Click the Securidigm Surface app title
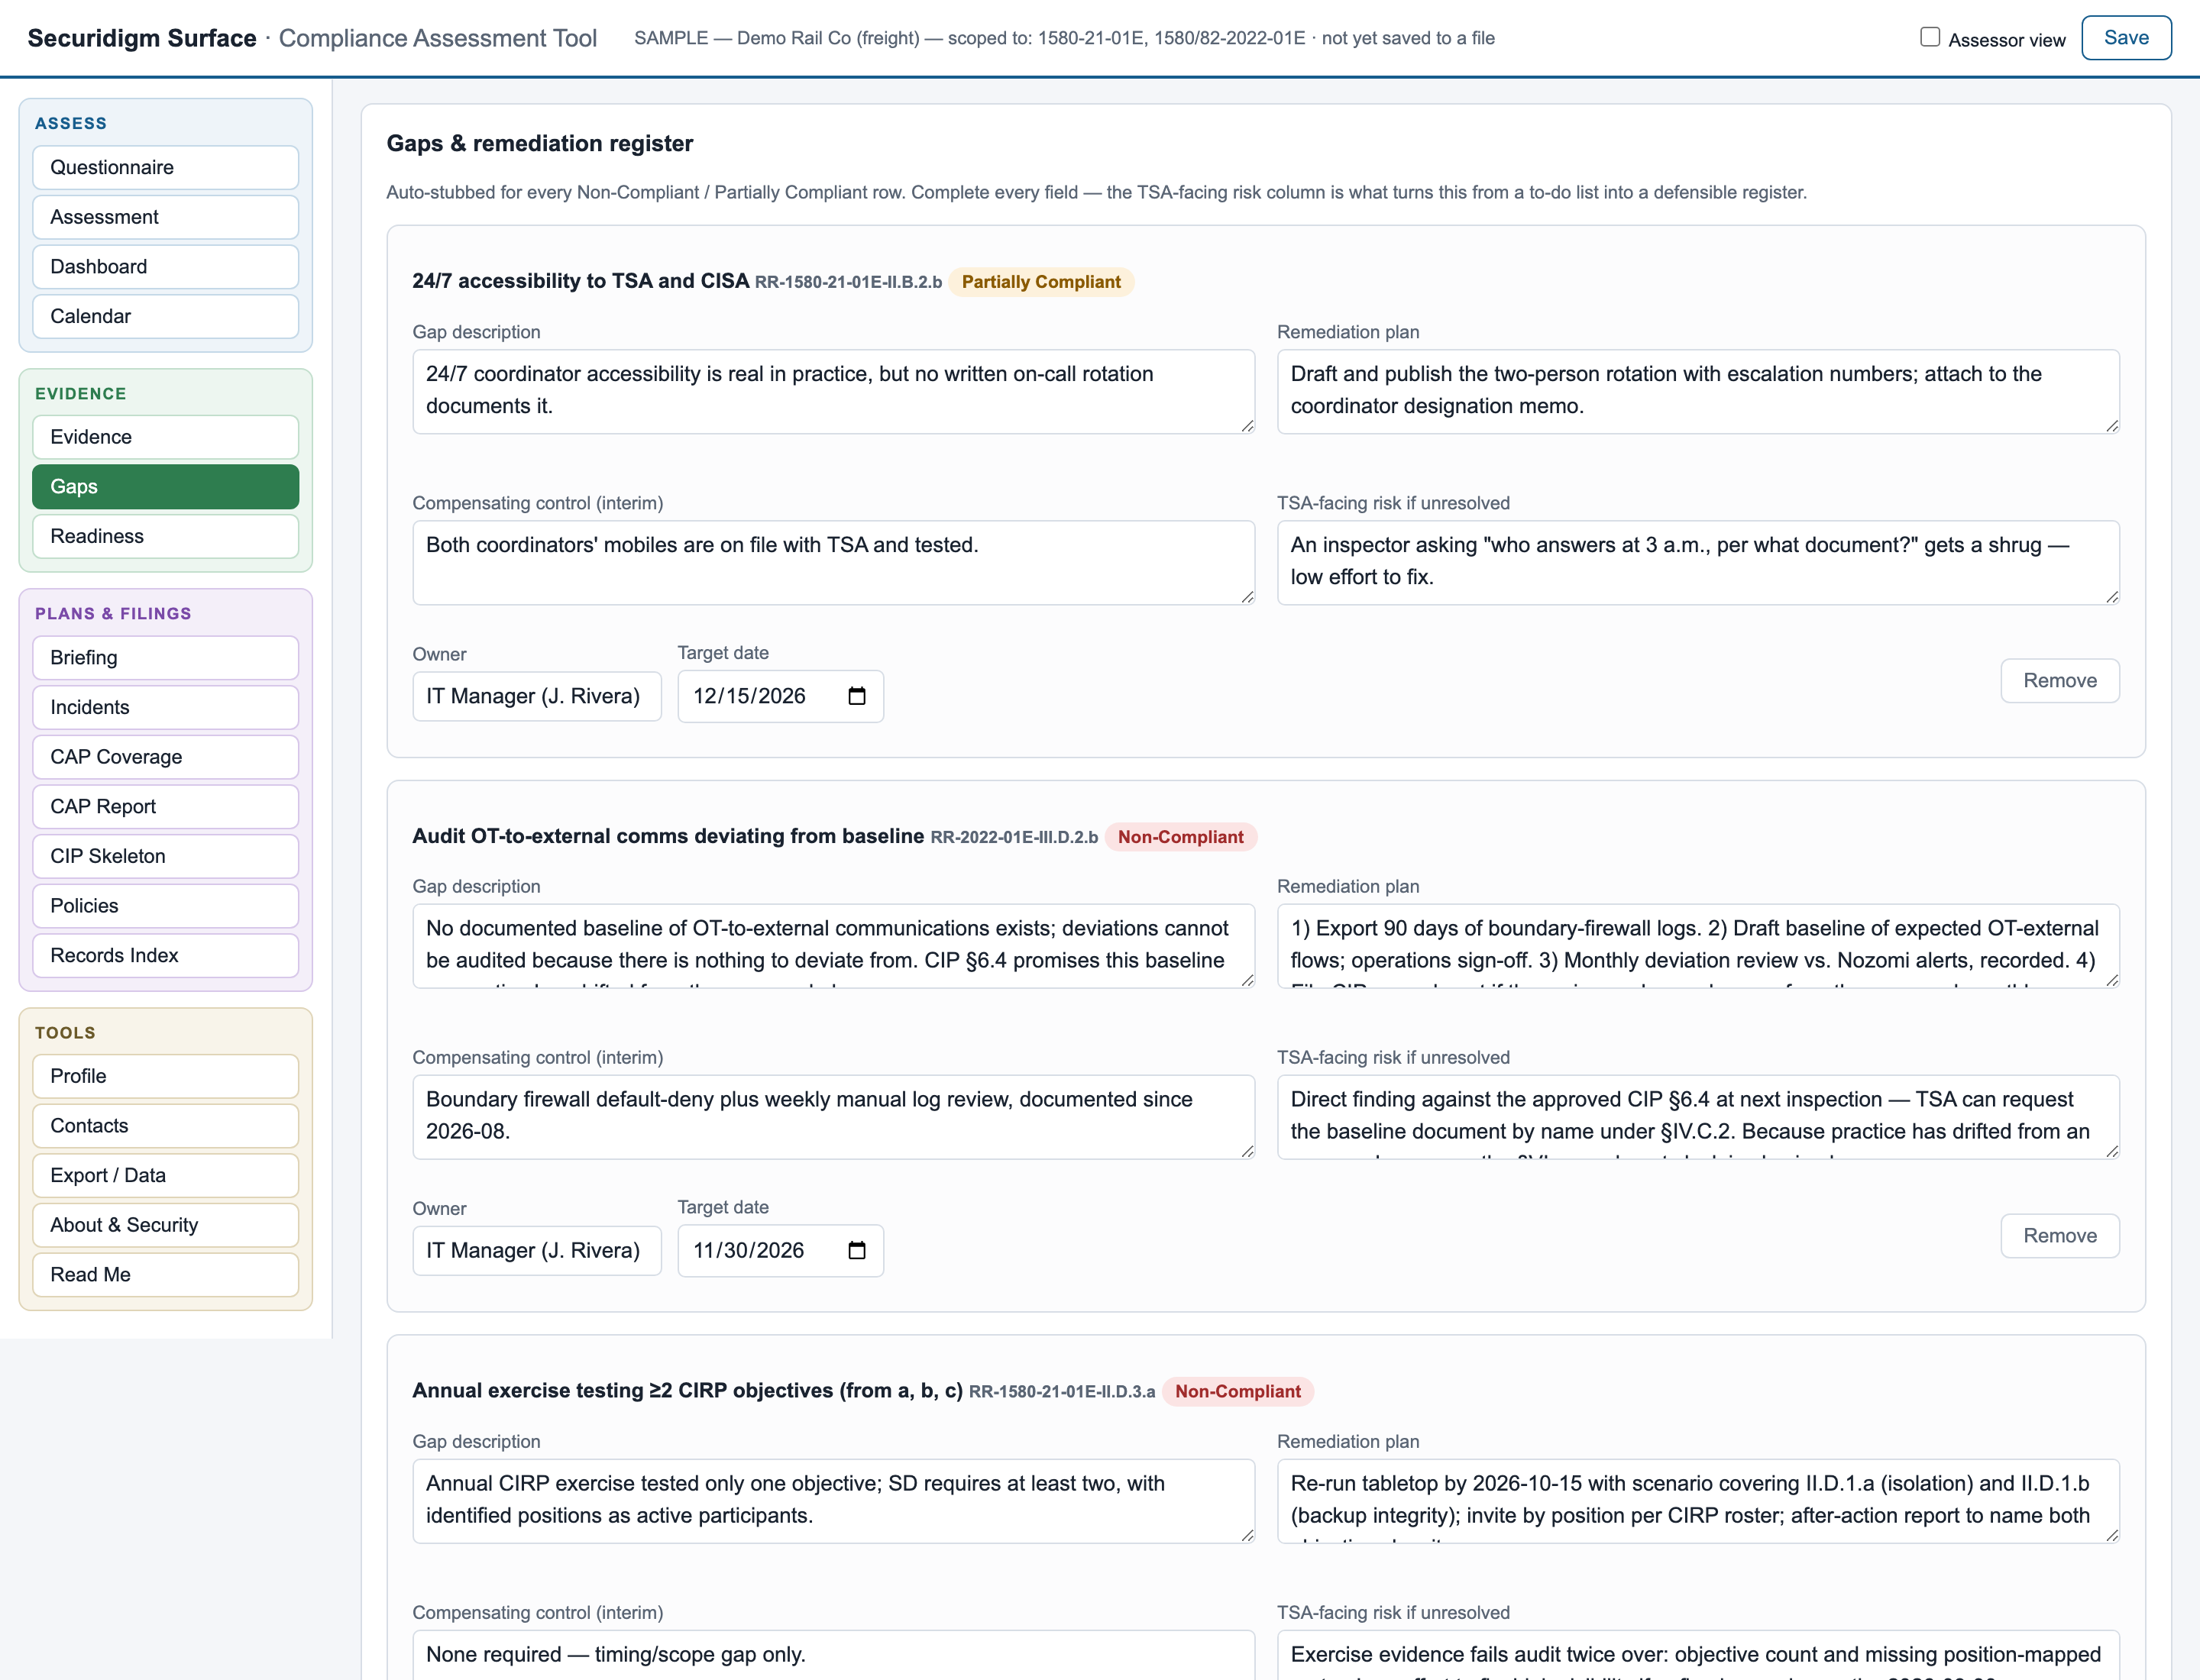Image resolution: width=2200 pixels, height=1680 pixels. pos(142,38)
